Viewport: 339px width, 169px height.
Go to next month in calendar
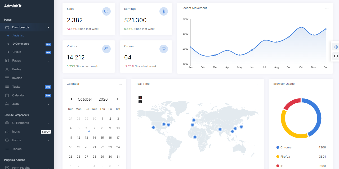[x=117, y=99]
